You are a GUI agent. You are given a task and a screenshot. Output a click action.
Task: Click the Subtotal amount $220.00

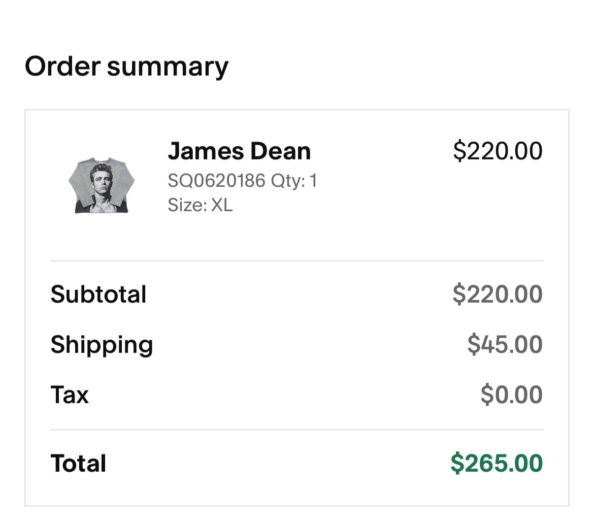[x=498, y=294]
